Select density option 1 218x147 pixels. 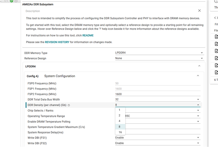[120, 110]
